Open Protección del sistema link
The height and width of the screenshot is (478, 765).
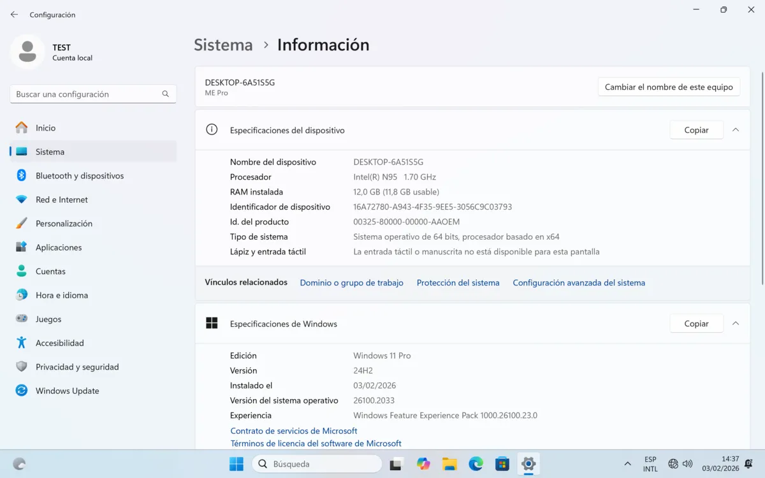pyautogui.click(x=458, y=283)
